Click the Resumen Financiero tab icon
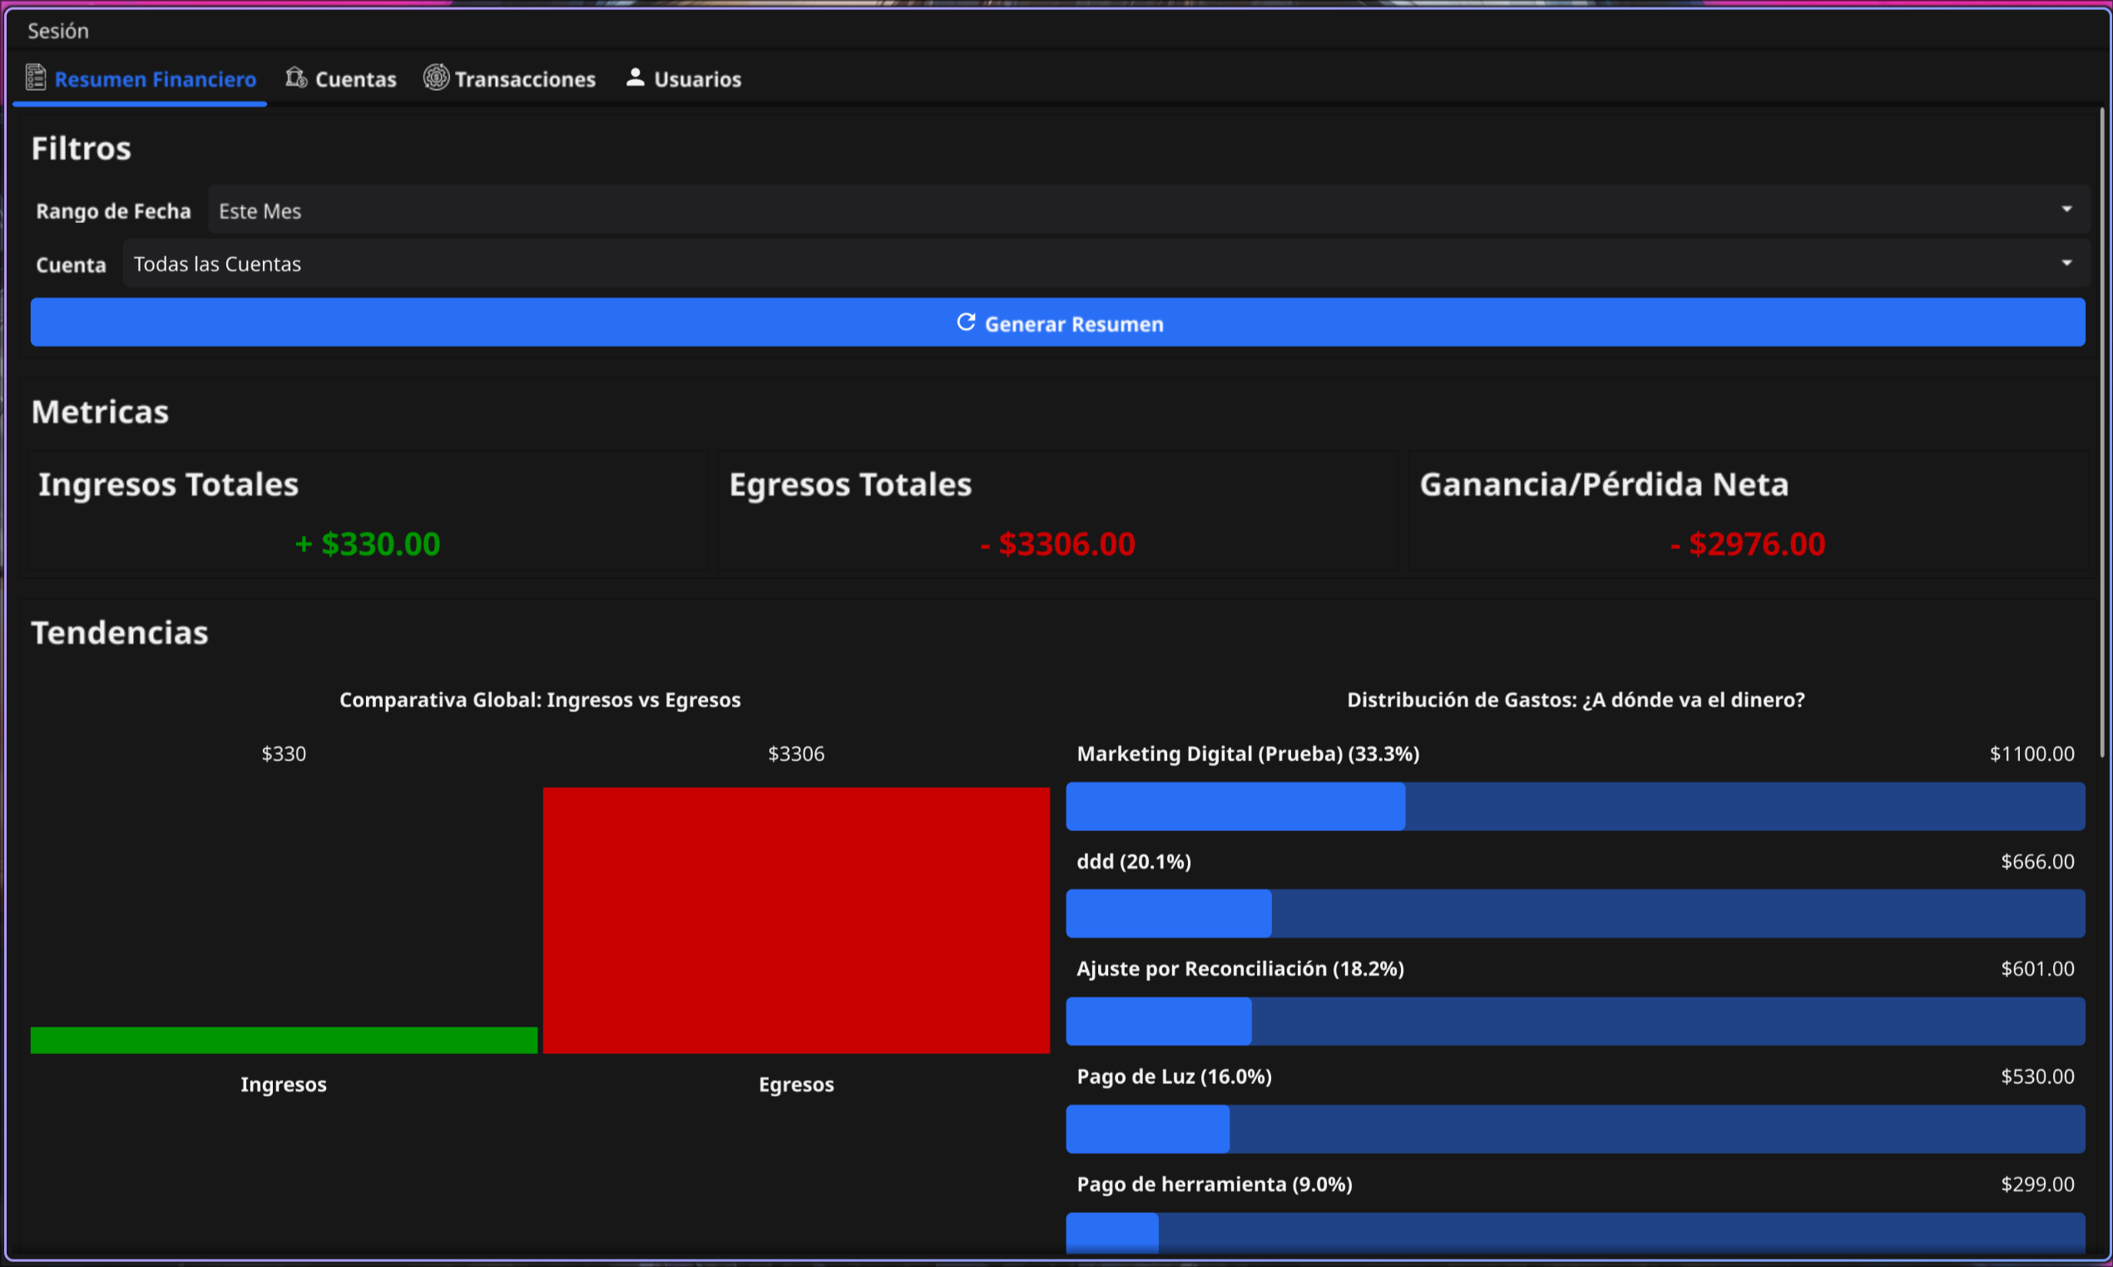Viewport: 2113px width, 1267px height. [35, 77]
